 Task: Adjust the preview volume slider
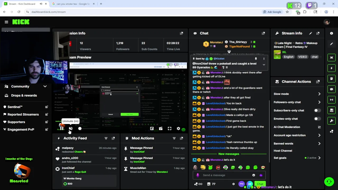(x=89, y=129)
